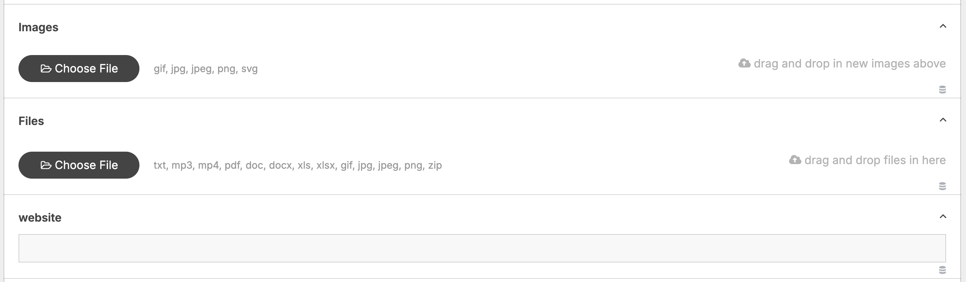The width and height of the screenshot is (966, 282).
Task: Click the cloud upload icon for images
Action: pyautogui.click(x=744, y=63)
